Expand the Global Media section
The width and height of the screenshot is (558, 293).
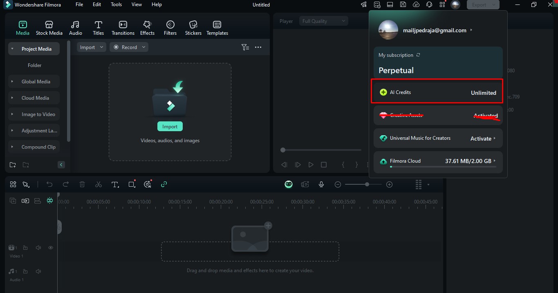point(12,81)
